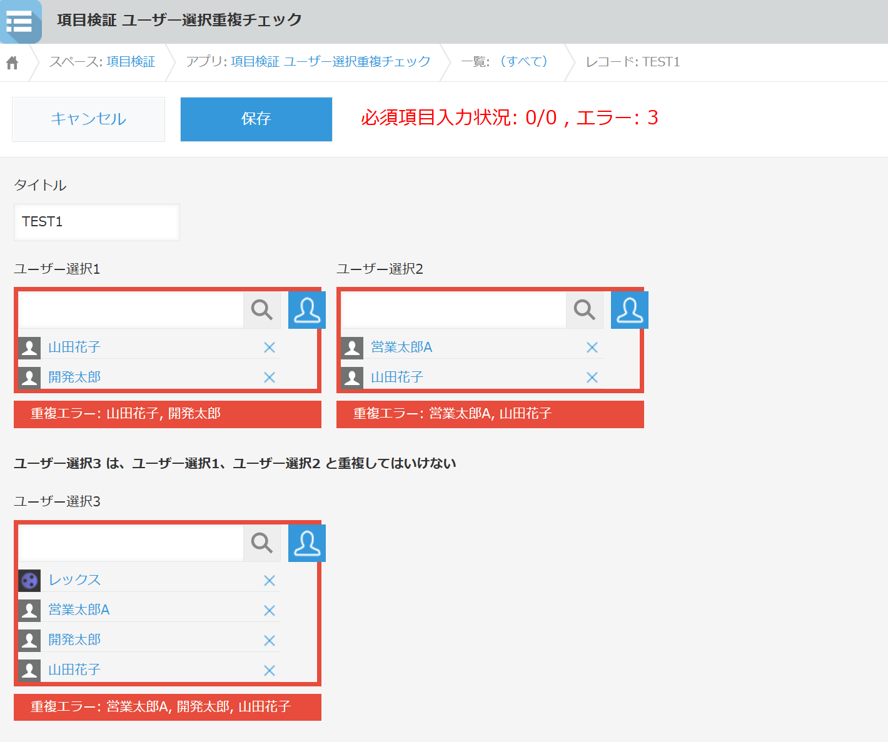888x742 pixels.
Task: Click レックス avatar in ユーザー選択3
Action: point(29,581)
